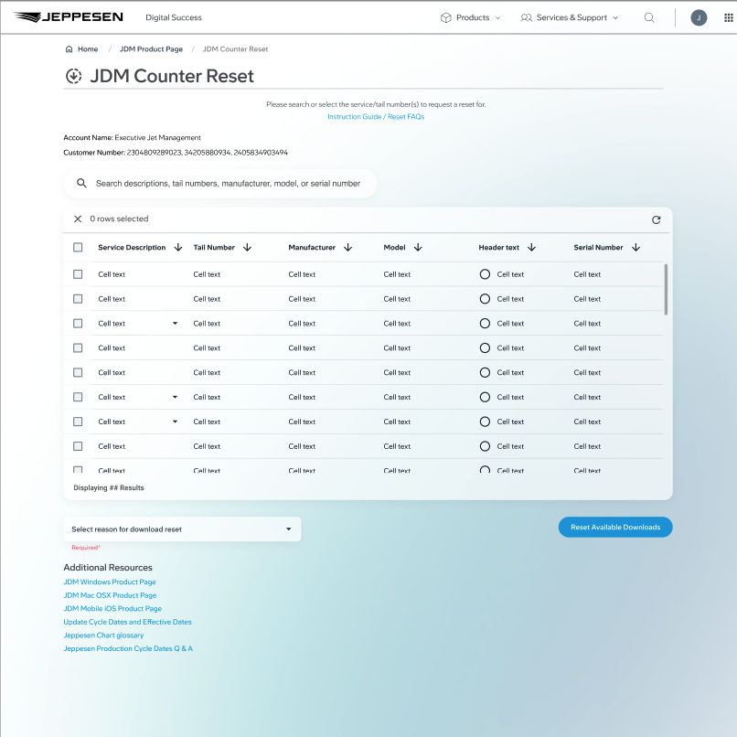Open Jeppesen Production Cycle Dates Q & A
Screen dimensions: 737x737
tap(128, 648)
